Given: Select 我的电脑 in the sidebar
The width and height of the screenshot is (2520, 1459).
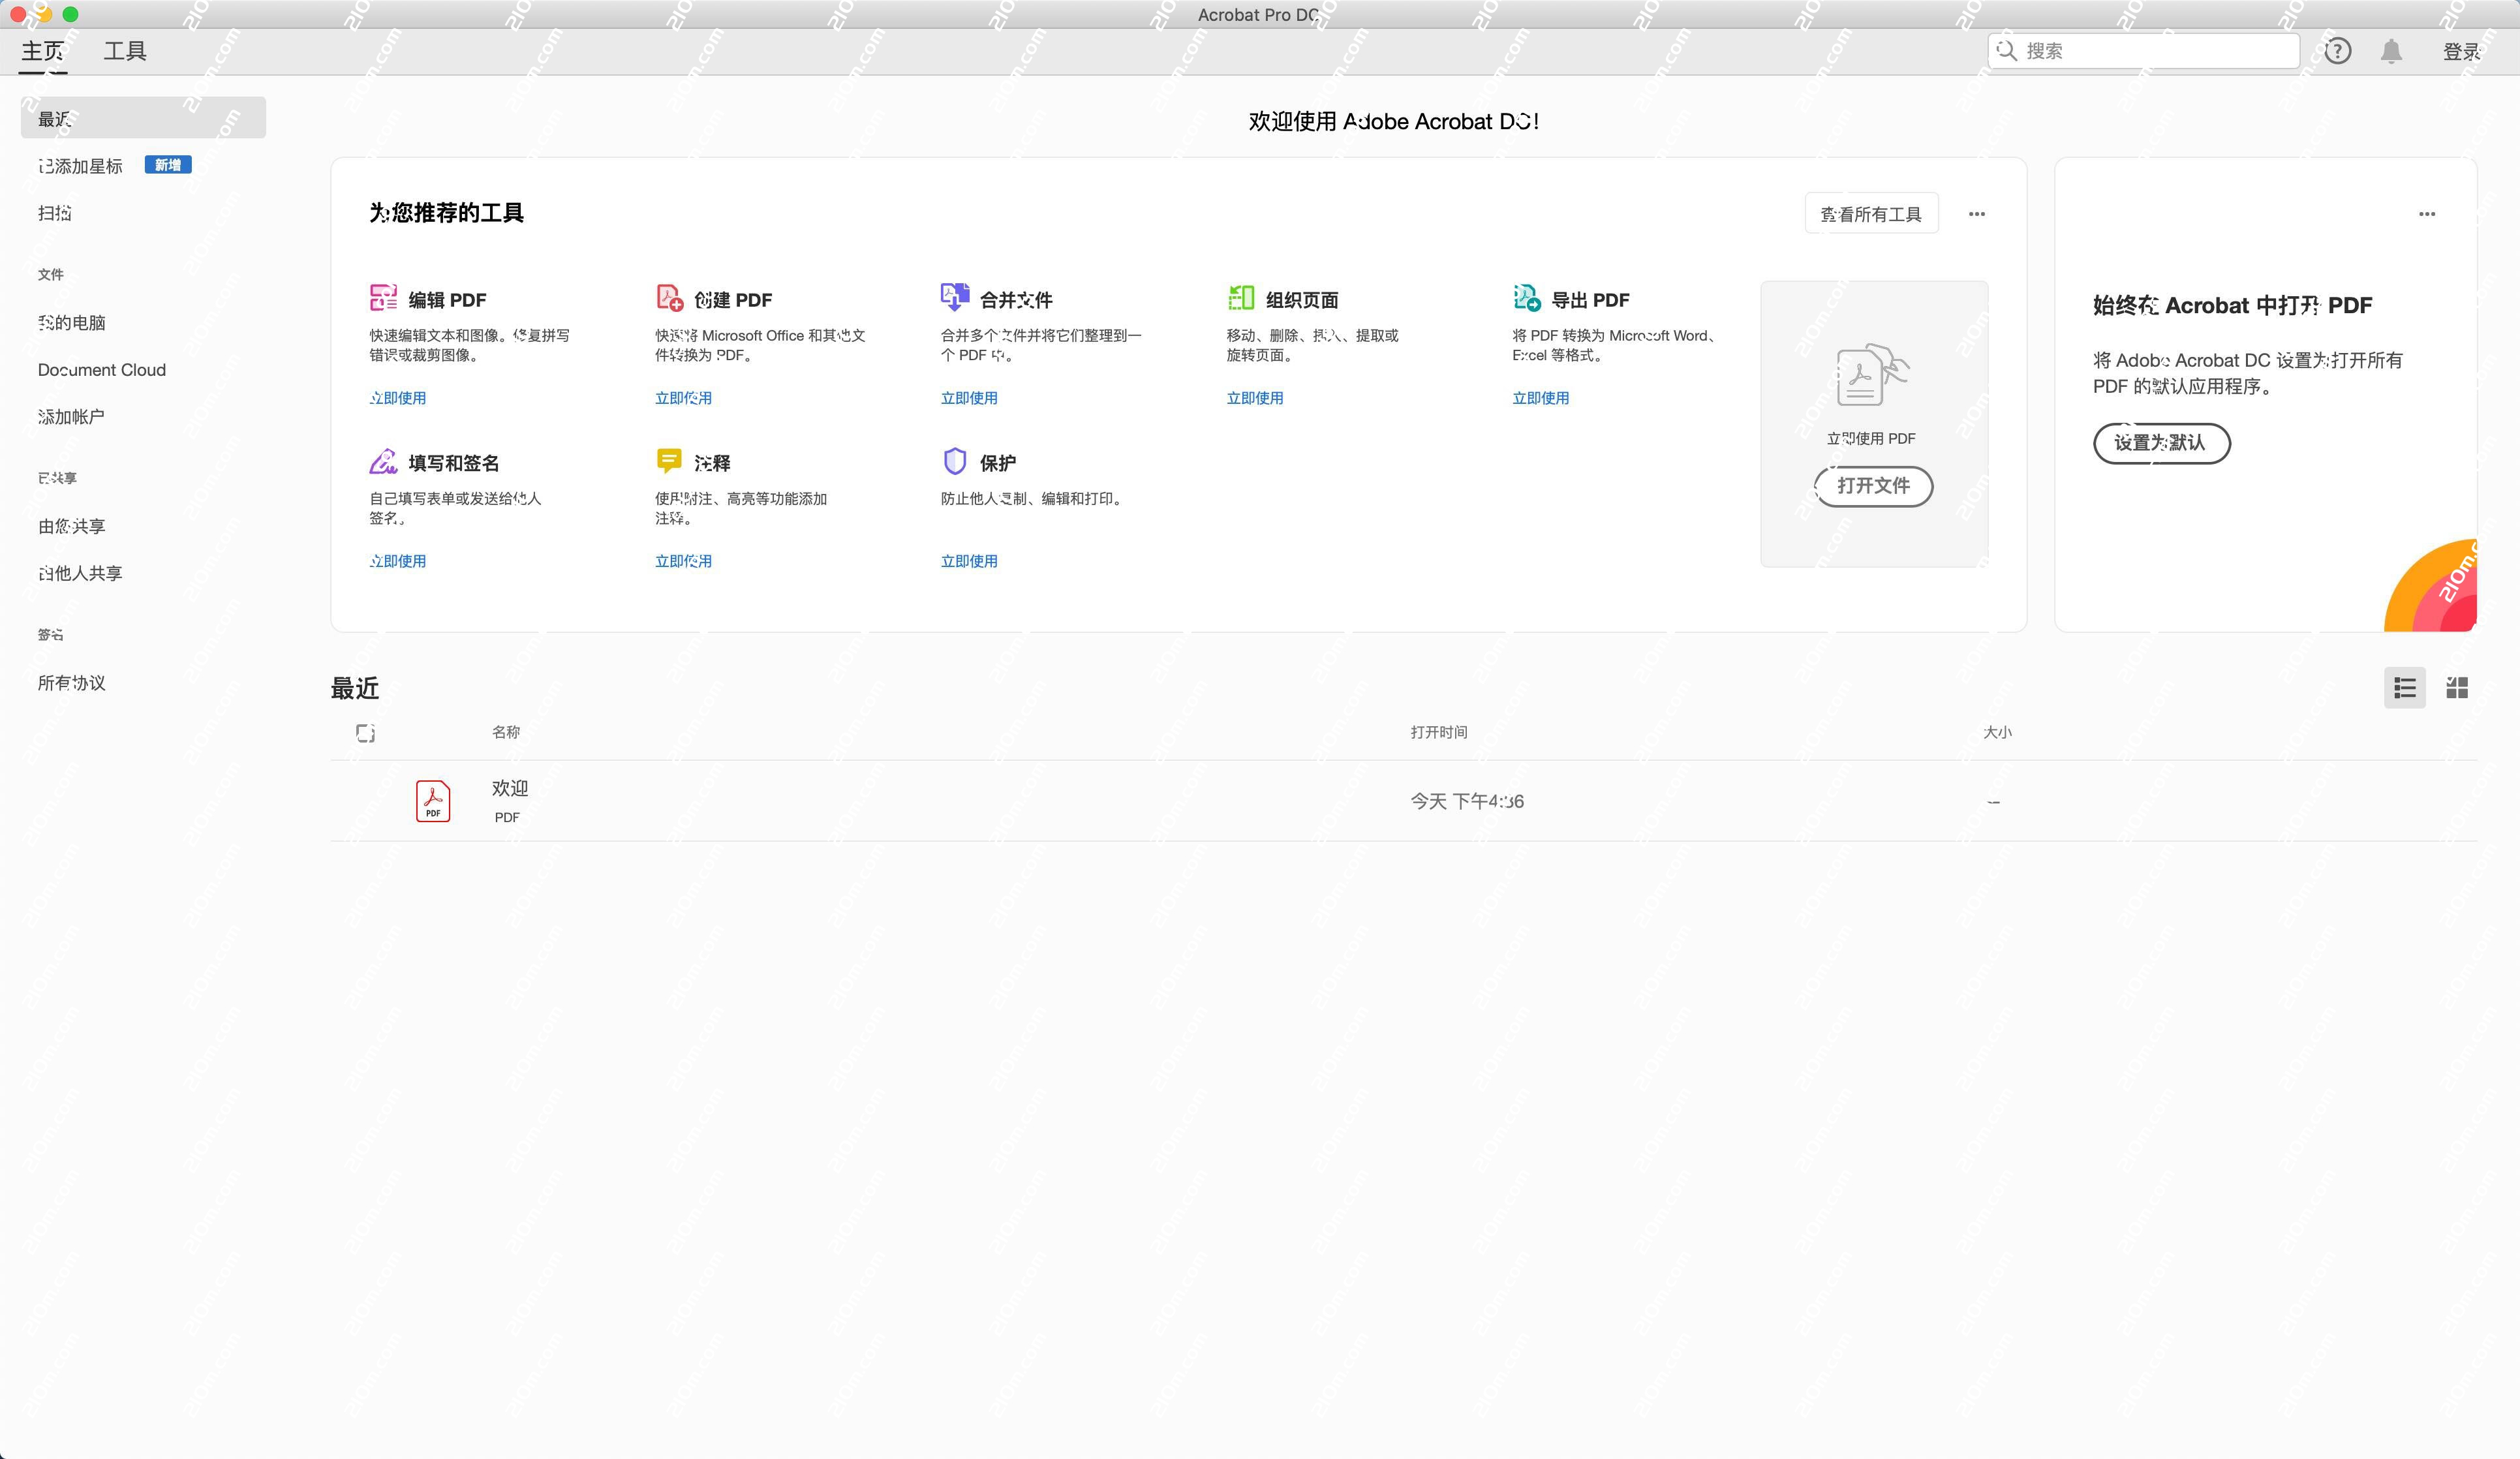Looking at the screenshot, I should tap(72, 322).
